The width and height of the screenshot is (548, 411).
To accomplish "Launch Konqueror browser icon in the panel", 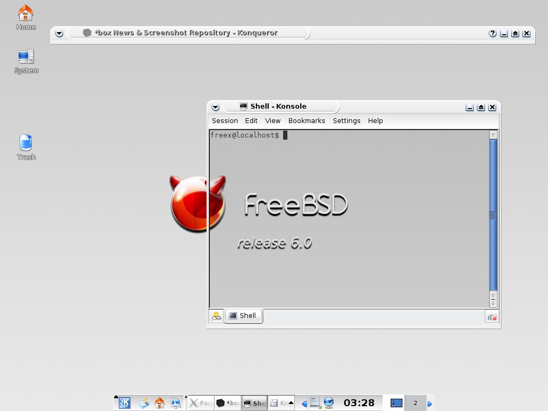I will click(176, 403).
